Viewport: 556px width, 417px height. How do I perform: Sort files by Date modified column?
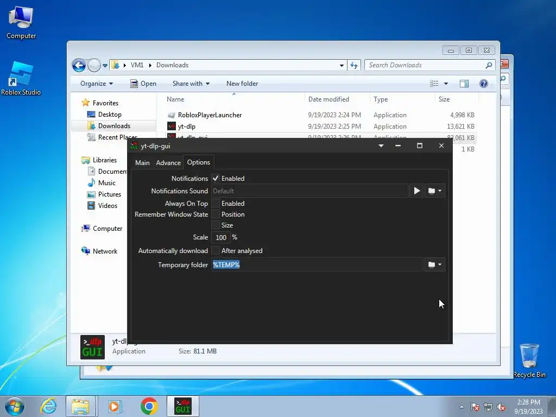tap(337, 99)
